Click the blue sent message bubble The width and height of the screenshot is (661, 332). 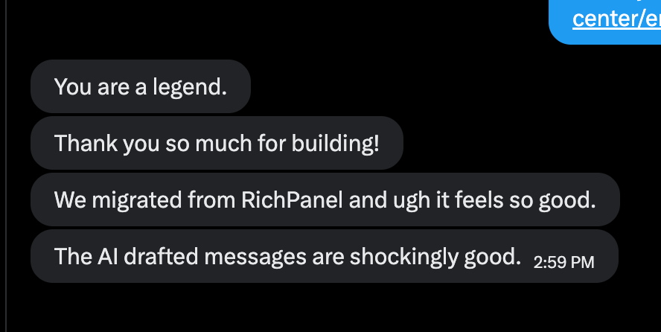point(605,21)
